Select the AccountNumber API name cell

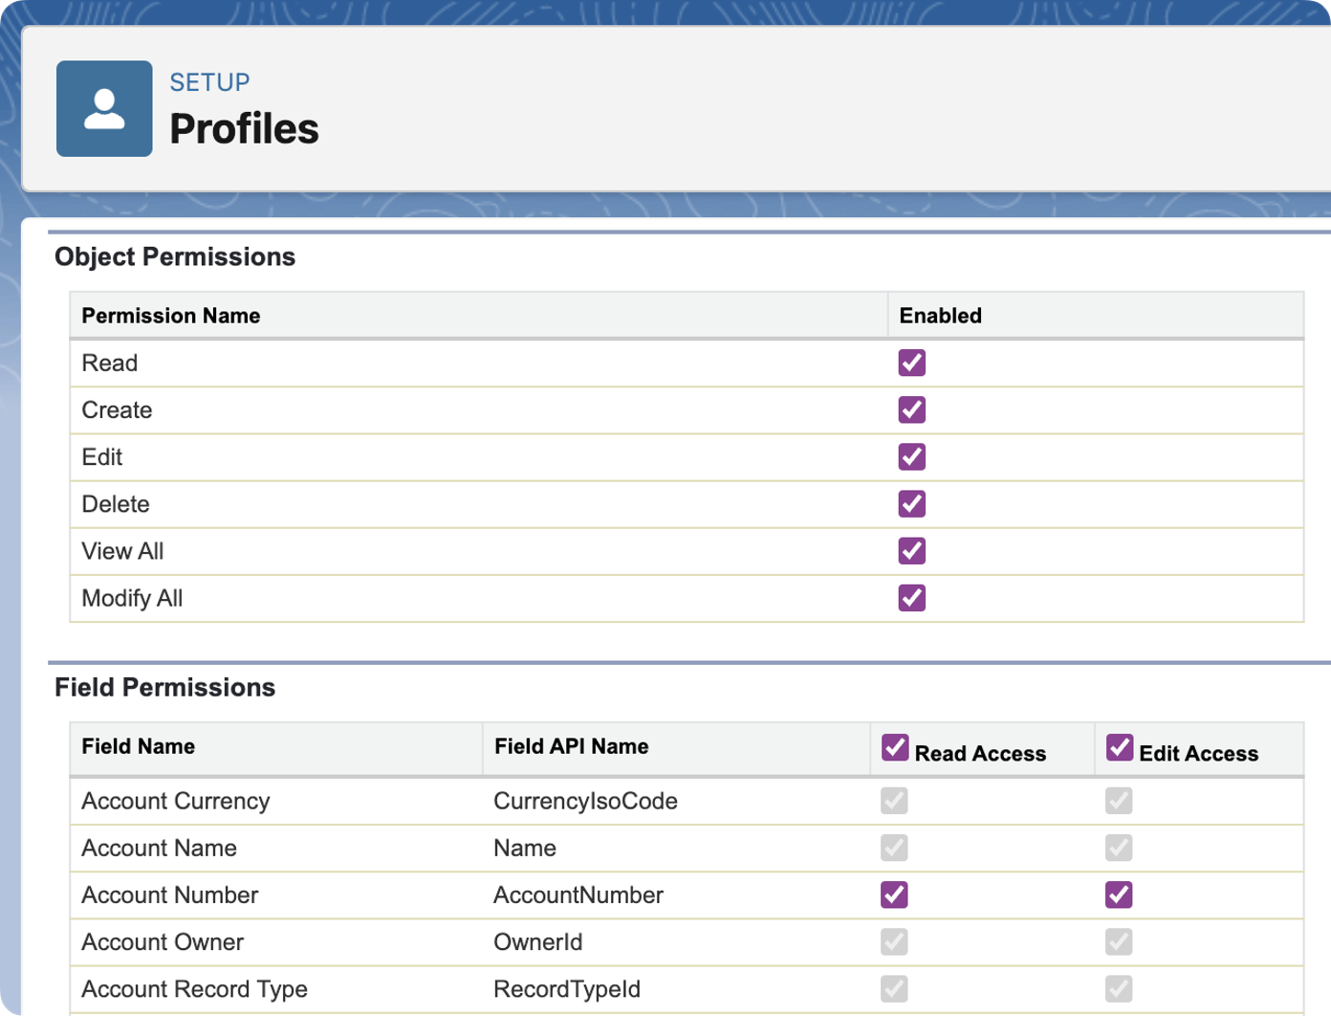tap(578, 895)
